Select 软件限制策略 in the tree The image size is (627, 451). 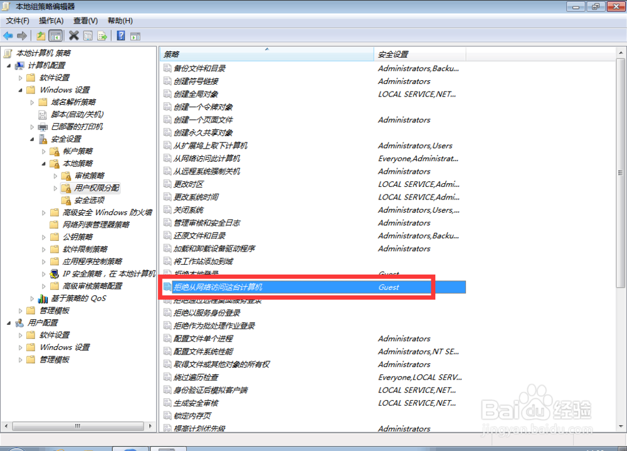[85, 249]
